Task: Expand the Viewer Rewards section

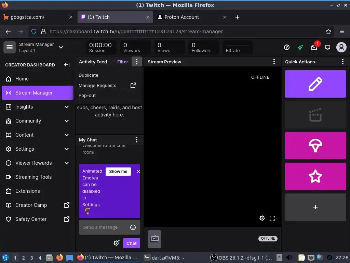Action: tap(67, 163)
